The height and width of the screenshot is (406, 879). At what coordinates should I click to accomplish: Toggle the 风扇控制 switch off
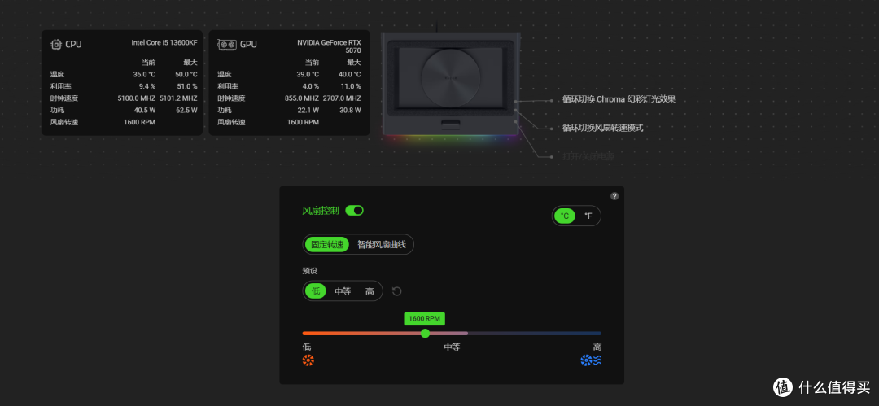pyautogui.click(x=354, y=210)
